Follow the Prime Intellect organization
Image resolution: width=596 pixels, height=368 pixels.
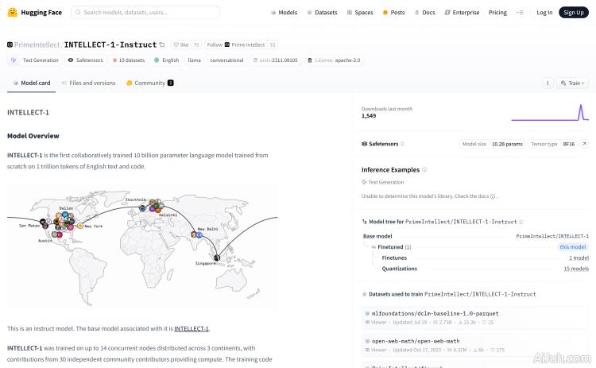[215, 45]
